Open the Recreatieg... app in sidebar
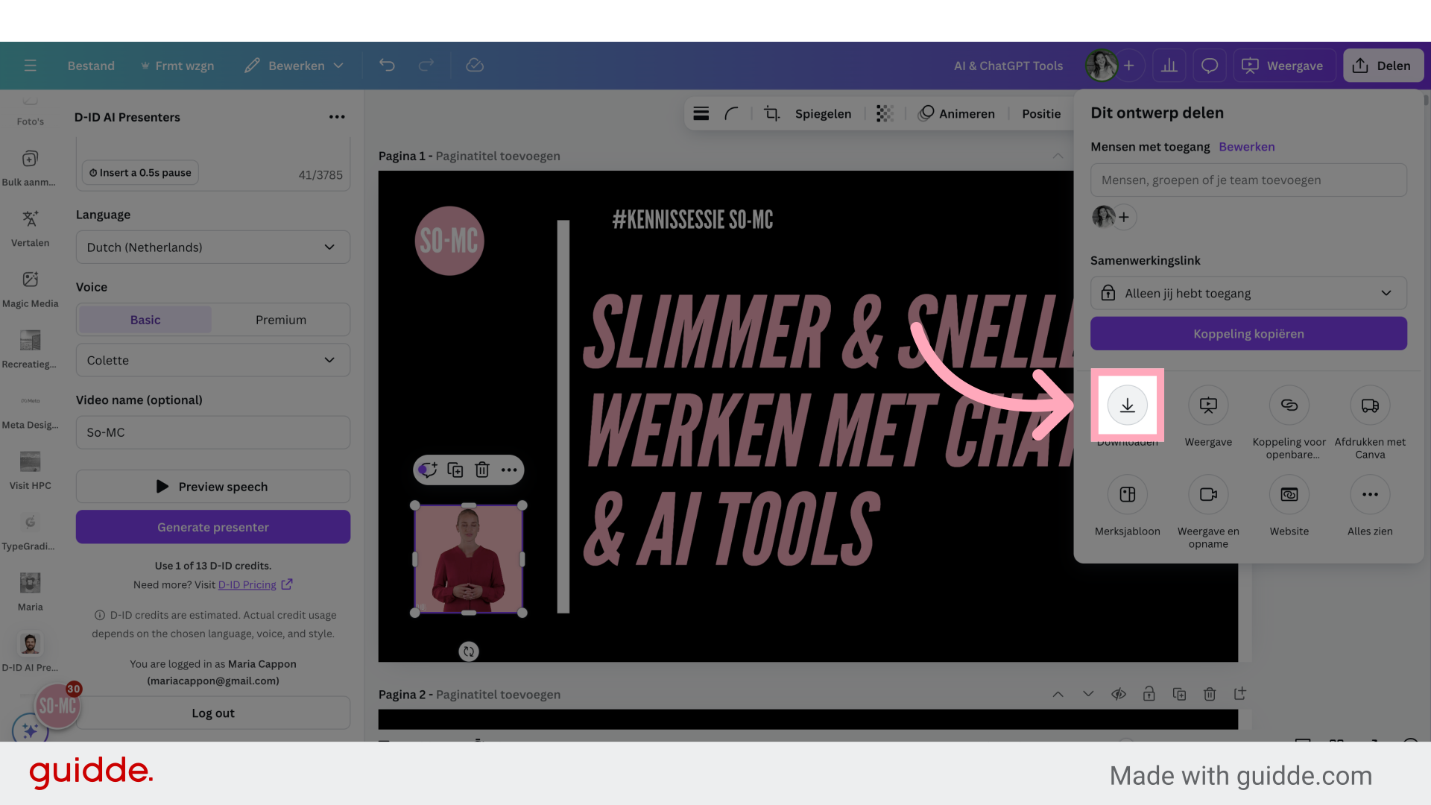The image size is (1431, 805). coord(30,350)
